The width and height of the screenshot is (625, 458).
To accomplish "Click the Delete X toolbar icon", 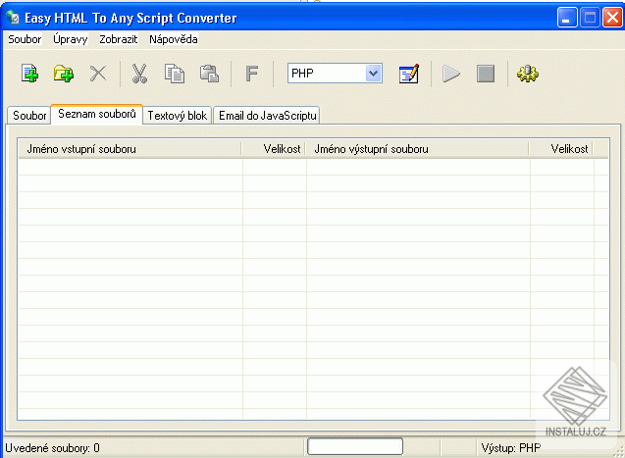I will [x=98, y=74].
